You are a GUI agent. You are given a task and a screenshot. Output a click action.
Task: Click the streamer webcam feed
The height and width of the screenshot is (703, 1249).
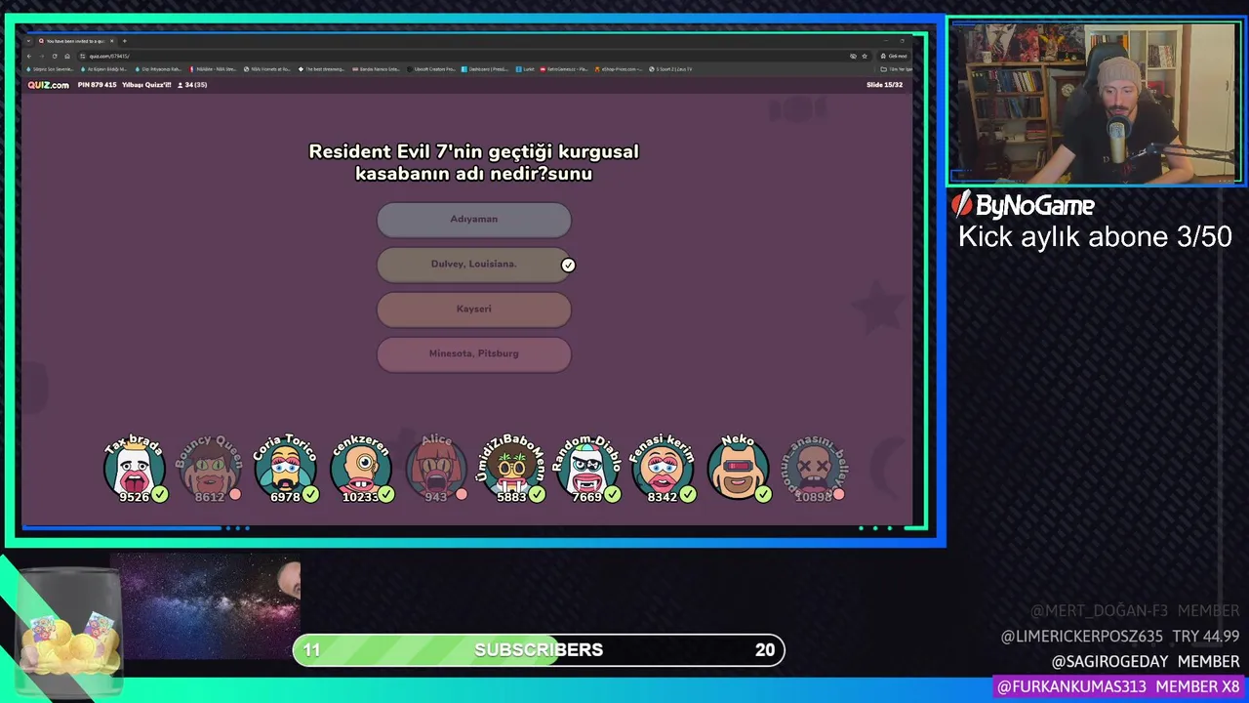(1095, 103)
